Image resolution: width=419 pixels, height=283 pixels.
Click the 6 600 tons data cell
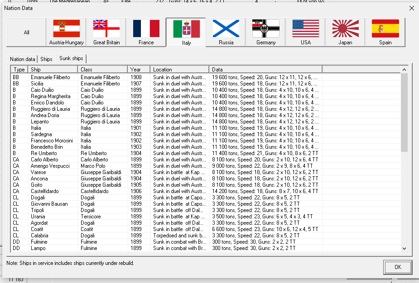(x=265, y=229)
